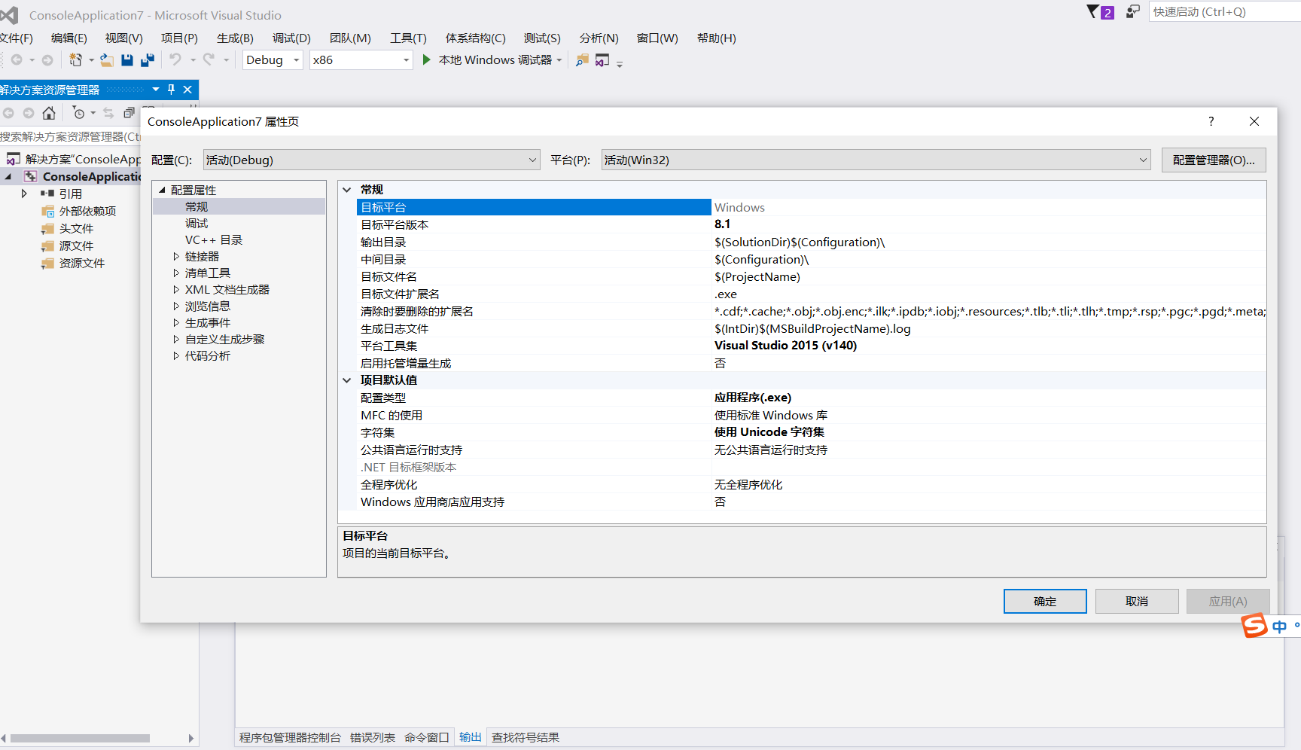The height and width of the screenshot is (750, 1301).
Task: Click the Redo toolbar icon
Action: click(x=209, y=59)
